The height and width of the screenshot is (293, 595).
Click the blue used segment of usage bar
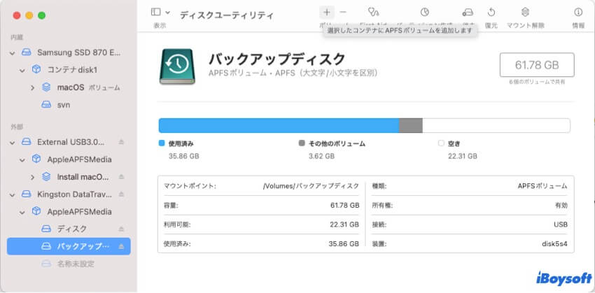point(279,125)
